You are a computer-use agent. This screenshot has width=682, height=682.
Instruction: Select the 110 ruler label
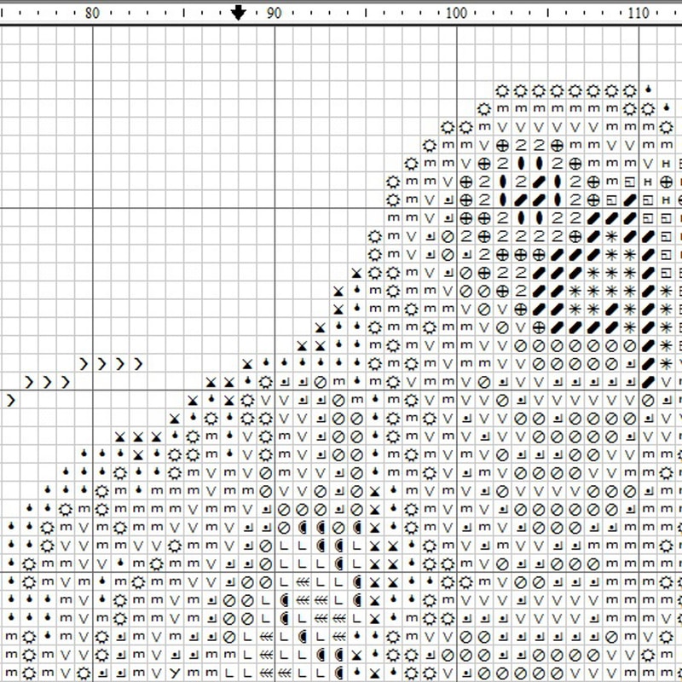pos(638,13)
